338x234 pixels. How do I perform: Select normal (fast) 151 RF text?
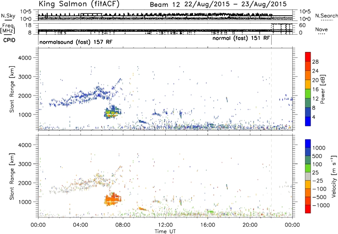241,38
